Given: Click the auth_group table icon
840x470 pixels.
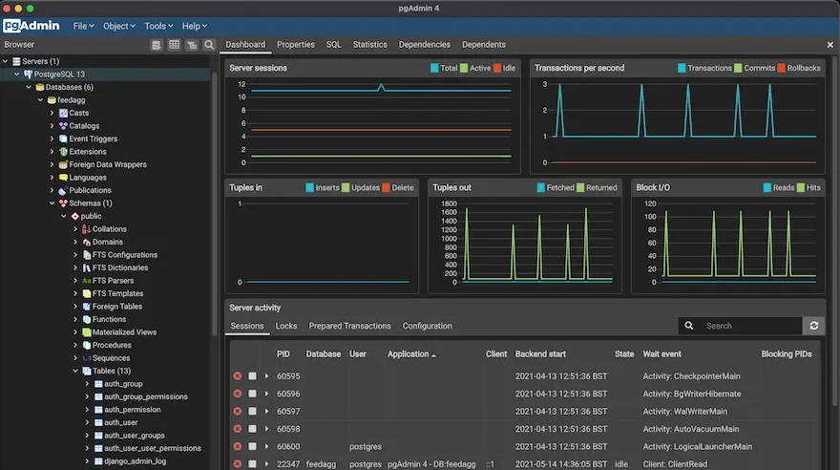Looking at the screenshot, I should point(98,384).
